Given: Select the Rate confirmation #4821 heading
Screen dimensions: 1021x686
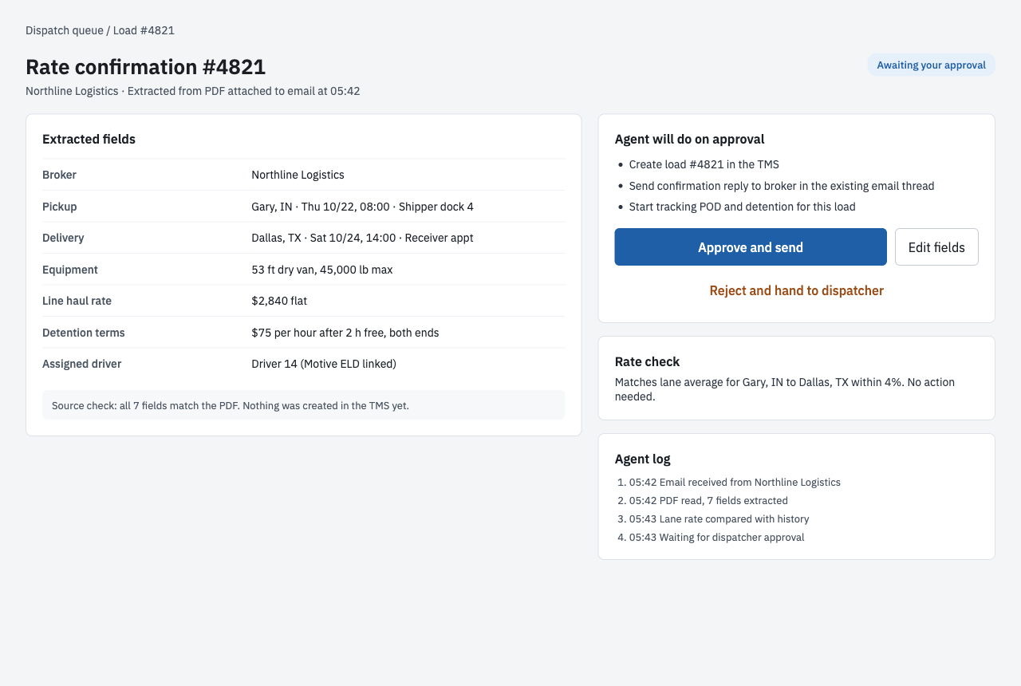Looking at the screenshot, I should (145, 67).
